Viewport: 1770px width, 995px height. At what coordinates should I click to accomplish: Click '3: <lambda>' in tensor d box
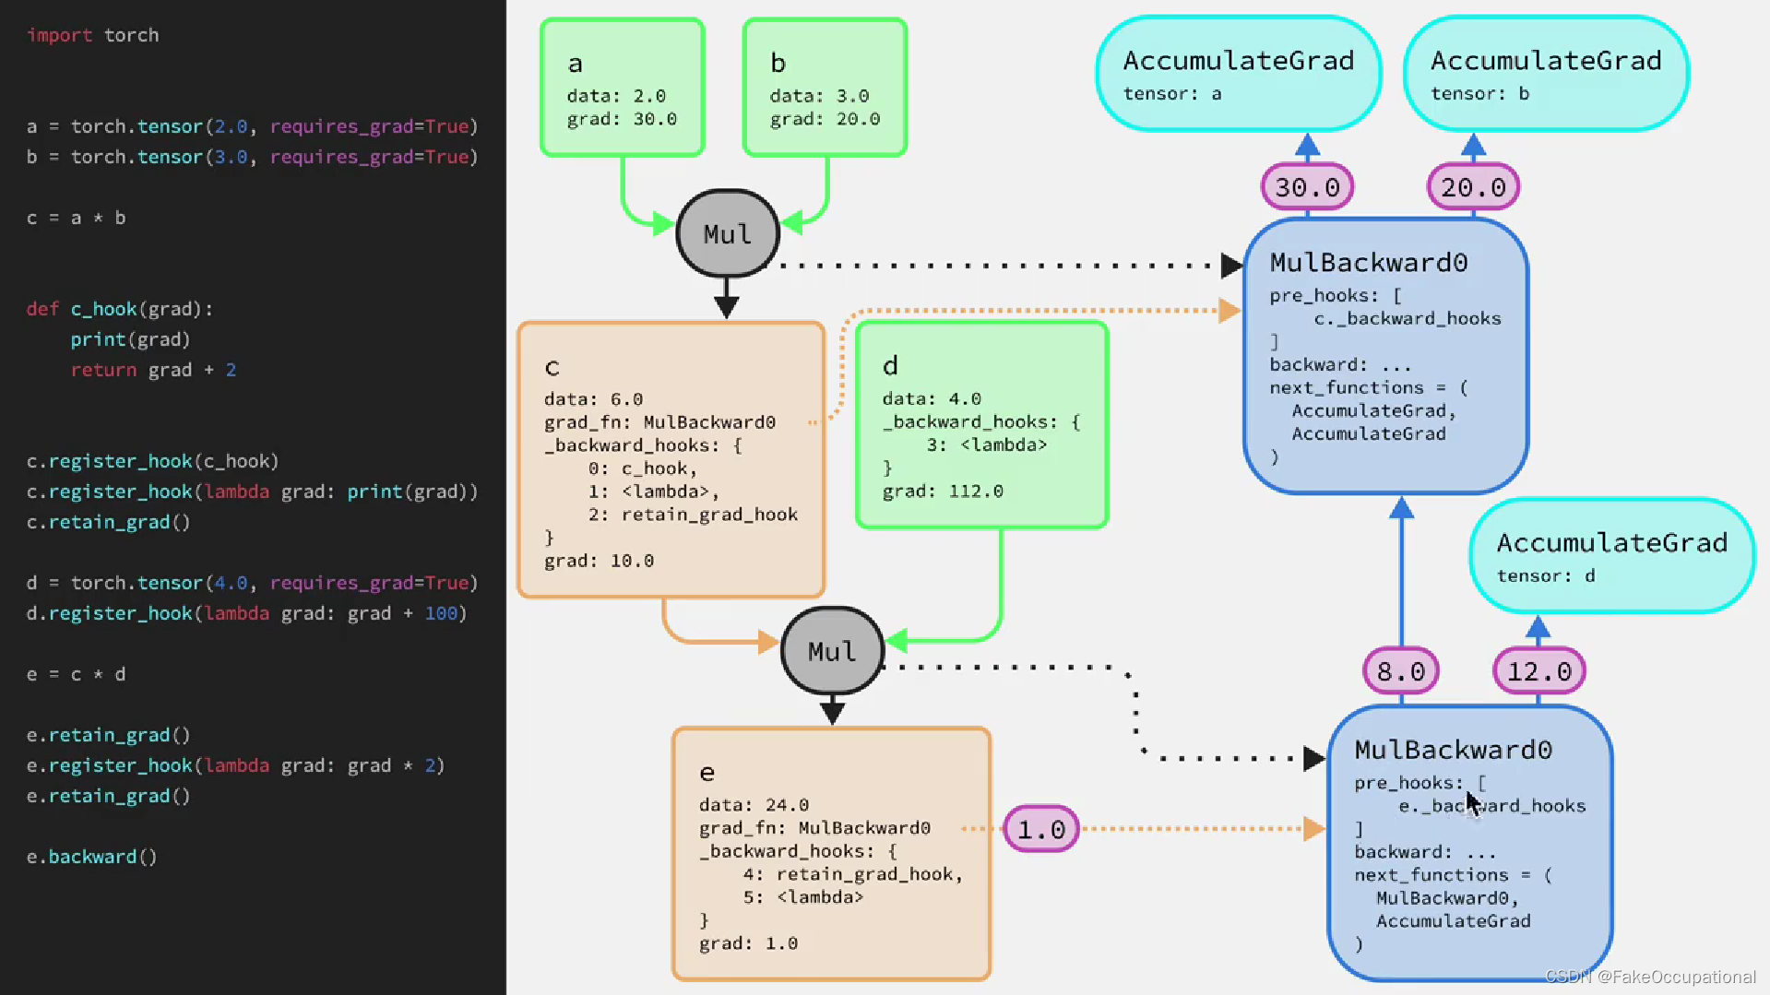point(987,445)
